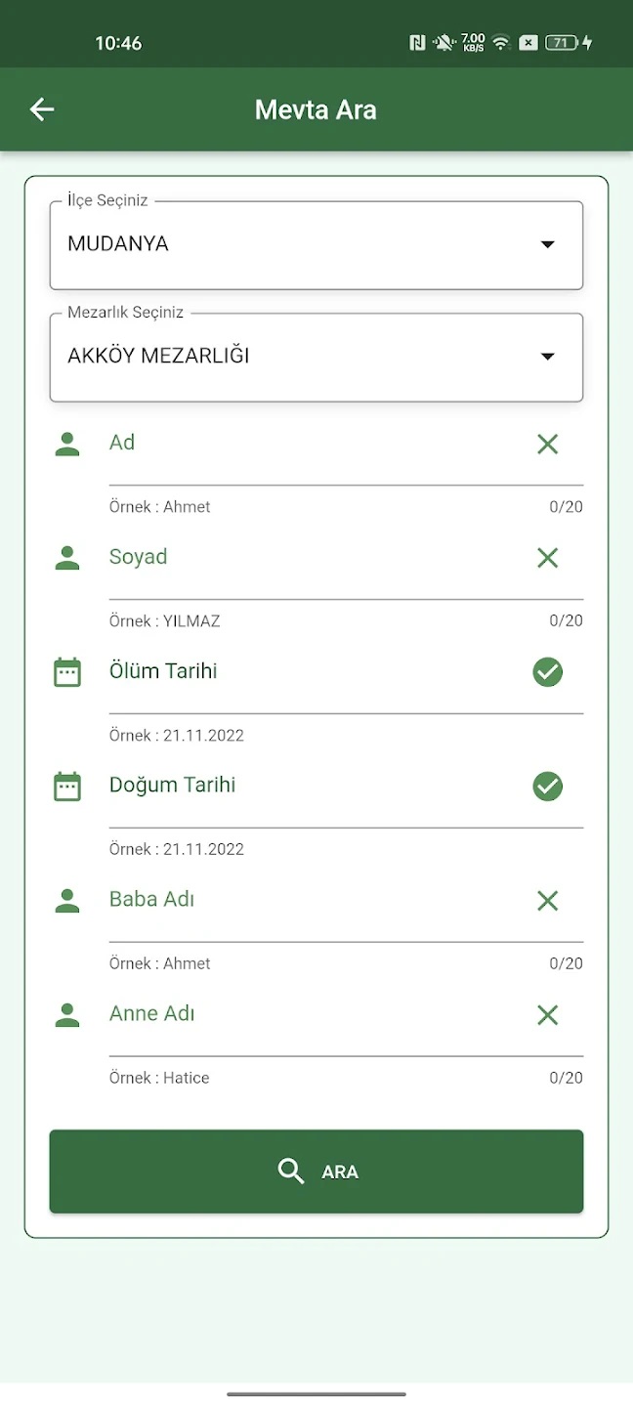Open the Mezarlık Seçiniz dropdown showing AKKÖY MEZARLIĞI
Image resolution: width=633 pixels, height=1407 pixels.
pos(293,357)
